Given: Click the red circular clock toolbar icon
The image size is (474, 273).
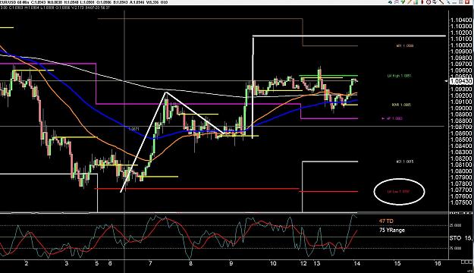Looking at the screenshot, I should coord(428,2).
